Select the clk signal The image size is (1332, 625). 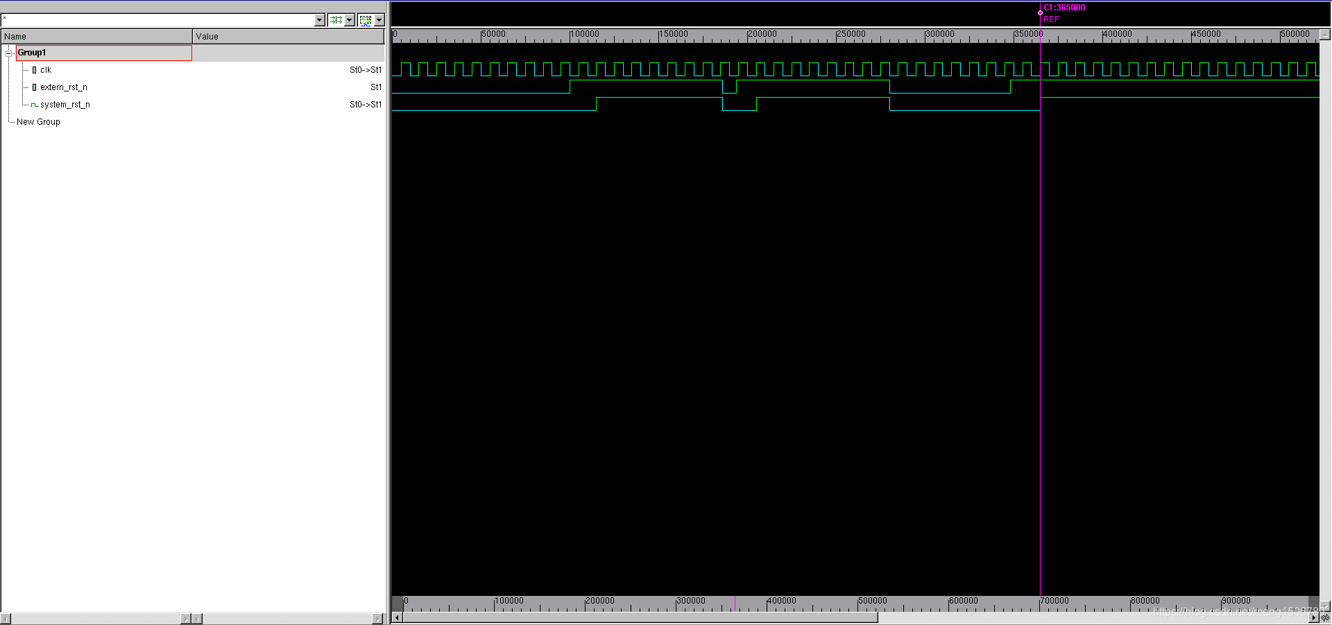click(46, 70)
